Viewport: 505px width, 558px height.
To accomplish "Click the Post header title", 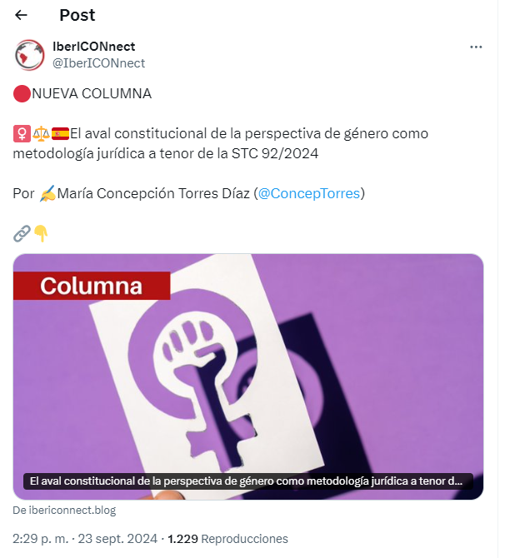I will pyautogui.click(x=77, y=15).
